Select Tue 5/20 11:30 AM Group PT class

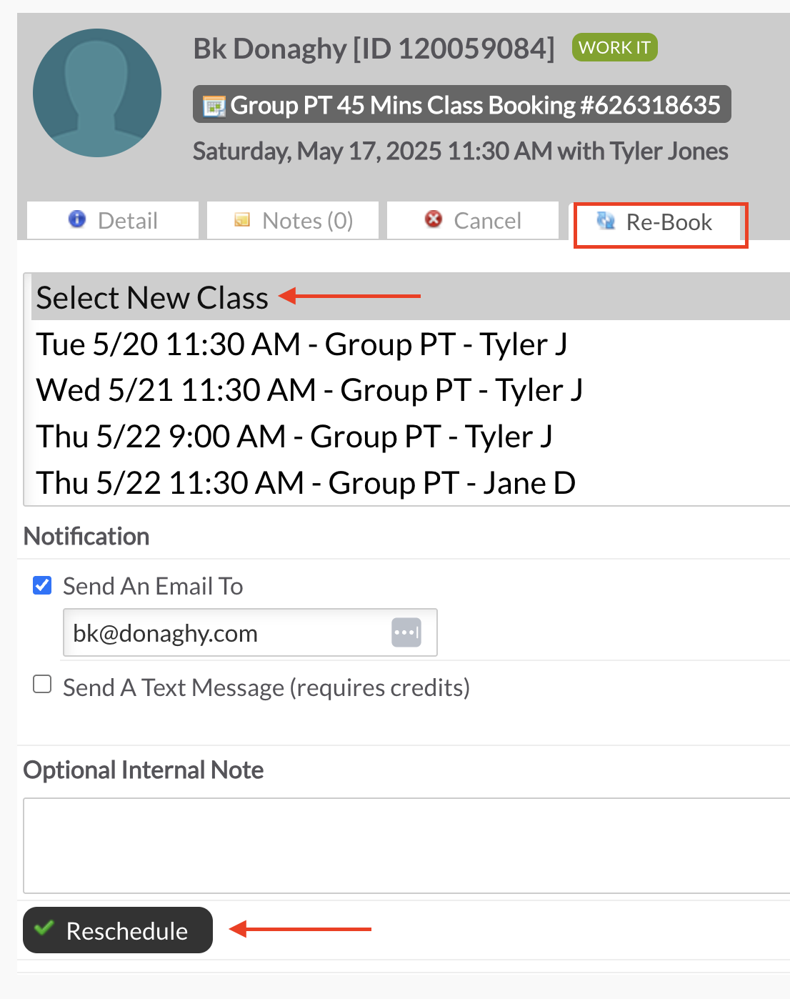point(301,344)
